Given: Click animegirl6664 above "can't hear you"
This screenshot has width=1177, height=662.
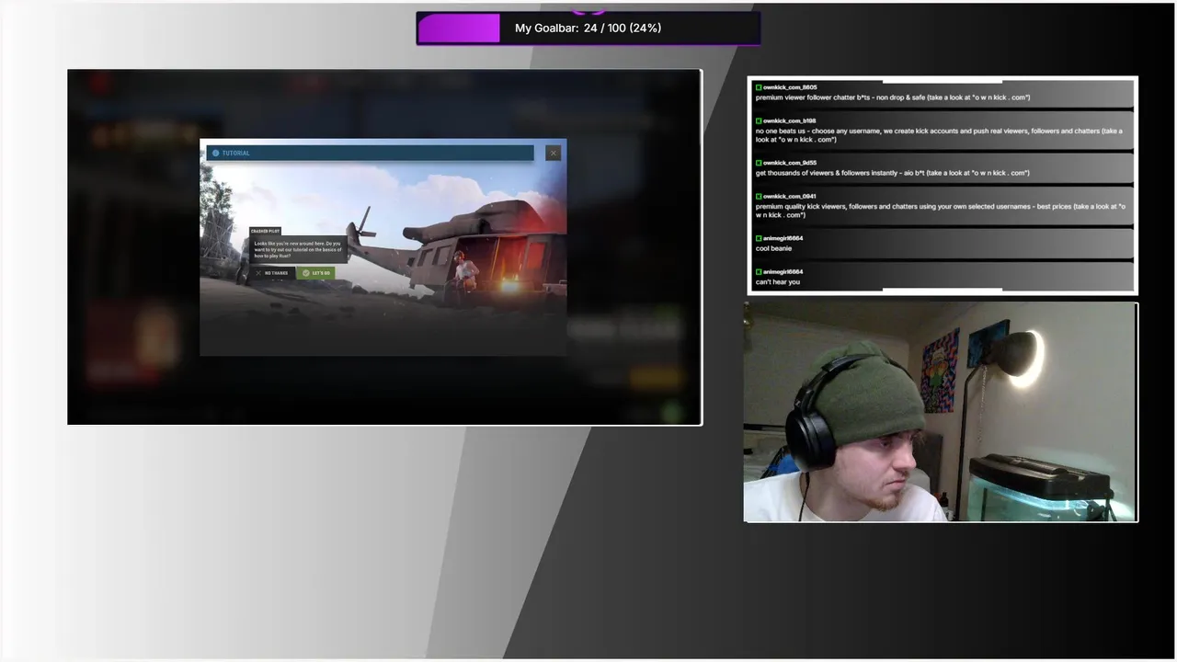Looking at the screenshot, I should 783,271.
